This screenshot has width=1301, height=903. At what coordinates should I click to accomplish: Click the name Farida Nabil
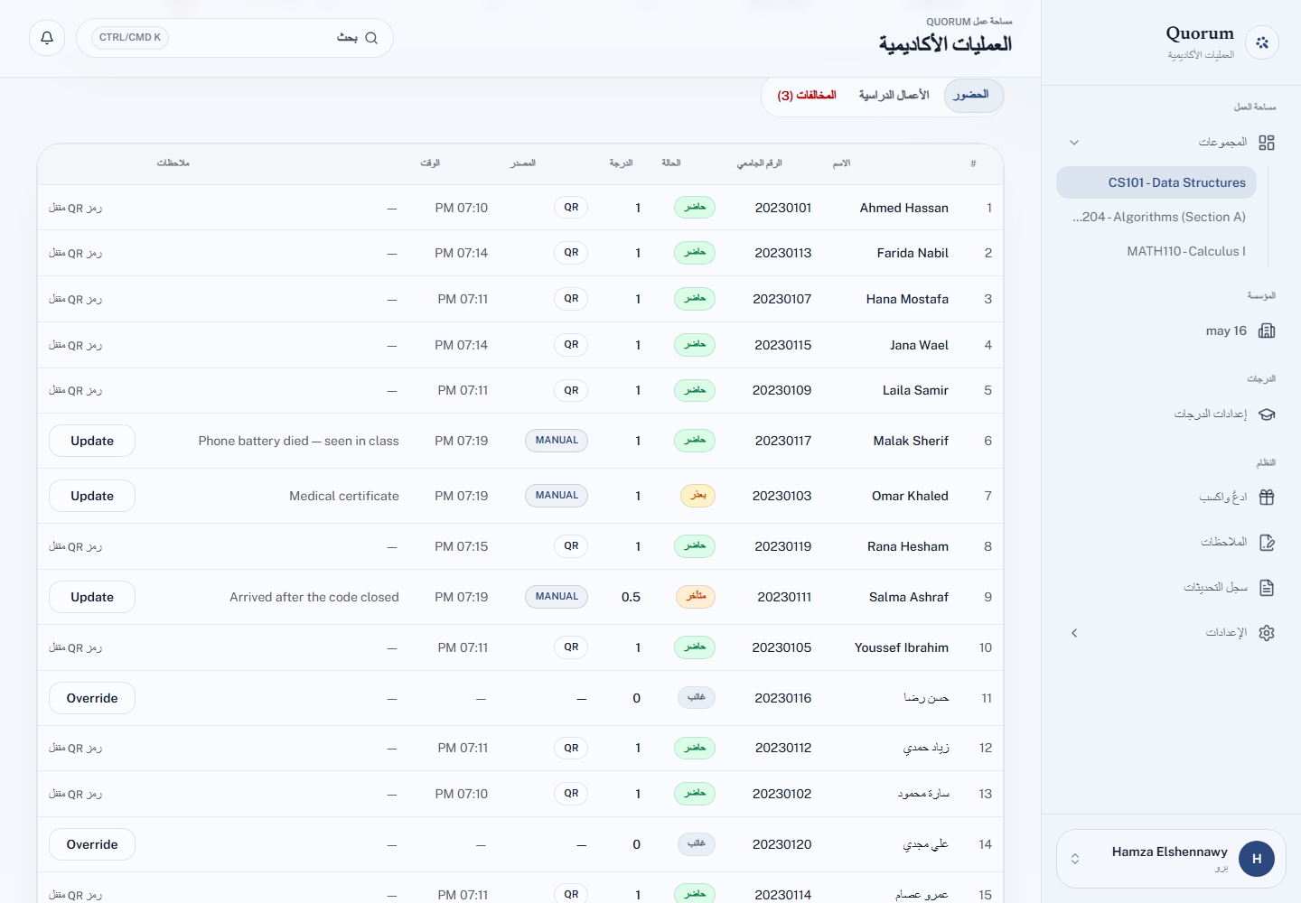tap(913, 253)
